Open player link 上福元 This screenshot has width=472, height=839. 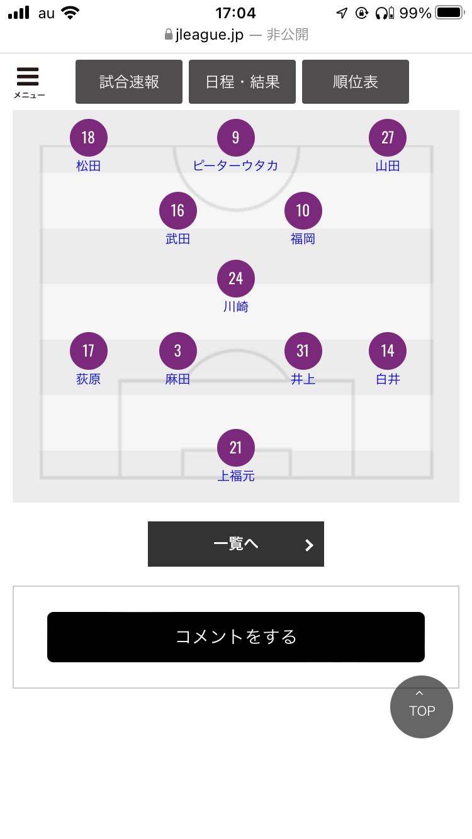[x=236, y=476]
